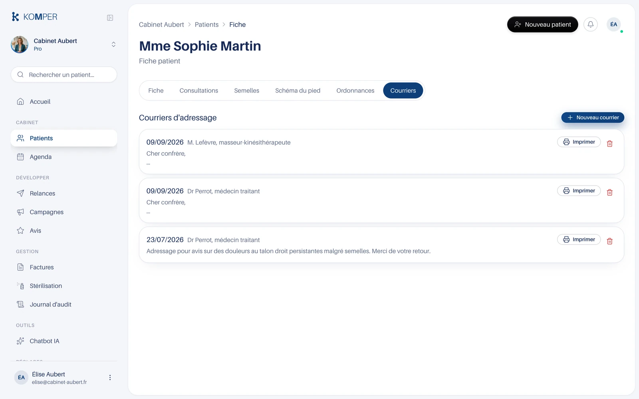Screen dimensions: 639x399
Task: Open the Chatbot IA tool
Action: pyautogui.click(x=64, y=341)
